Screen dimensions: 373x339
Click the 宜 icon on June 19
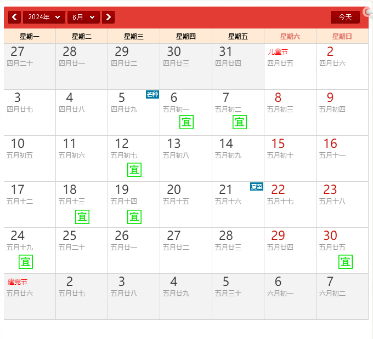[x=134, y=217]
